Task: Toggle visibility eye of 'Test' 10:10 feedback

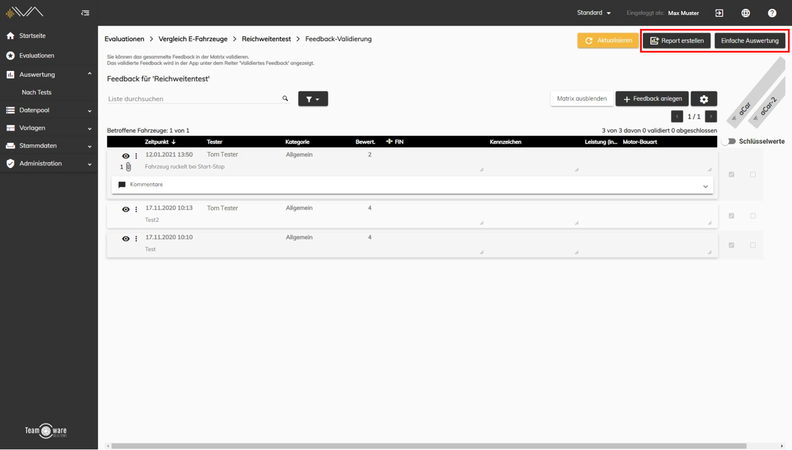Action: point(126,239)
